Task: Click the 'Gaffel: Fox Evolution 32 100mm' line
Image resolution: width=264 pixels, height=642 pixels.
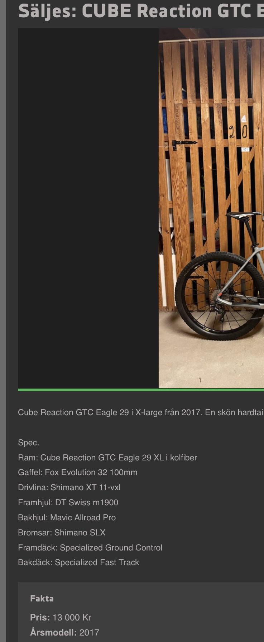Action: point(78,472)
